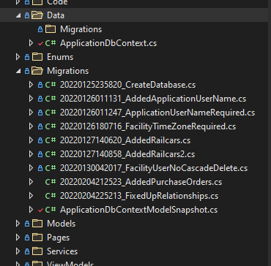This screenshot has height=266, width=271.
Task: Click C# icon of AddedApplicationUserName.cs
Action: tap(51, 99)
